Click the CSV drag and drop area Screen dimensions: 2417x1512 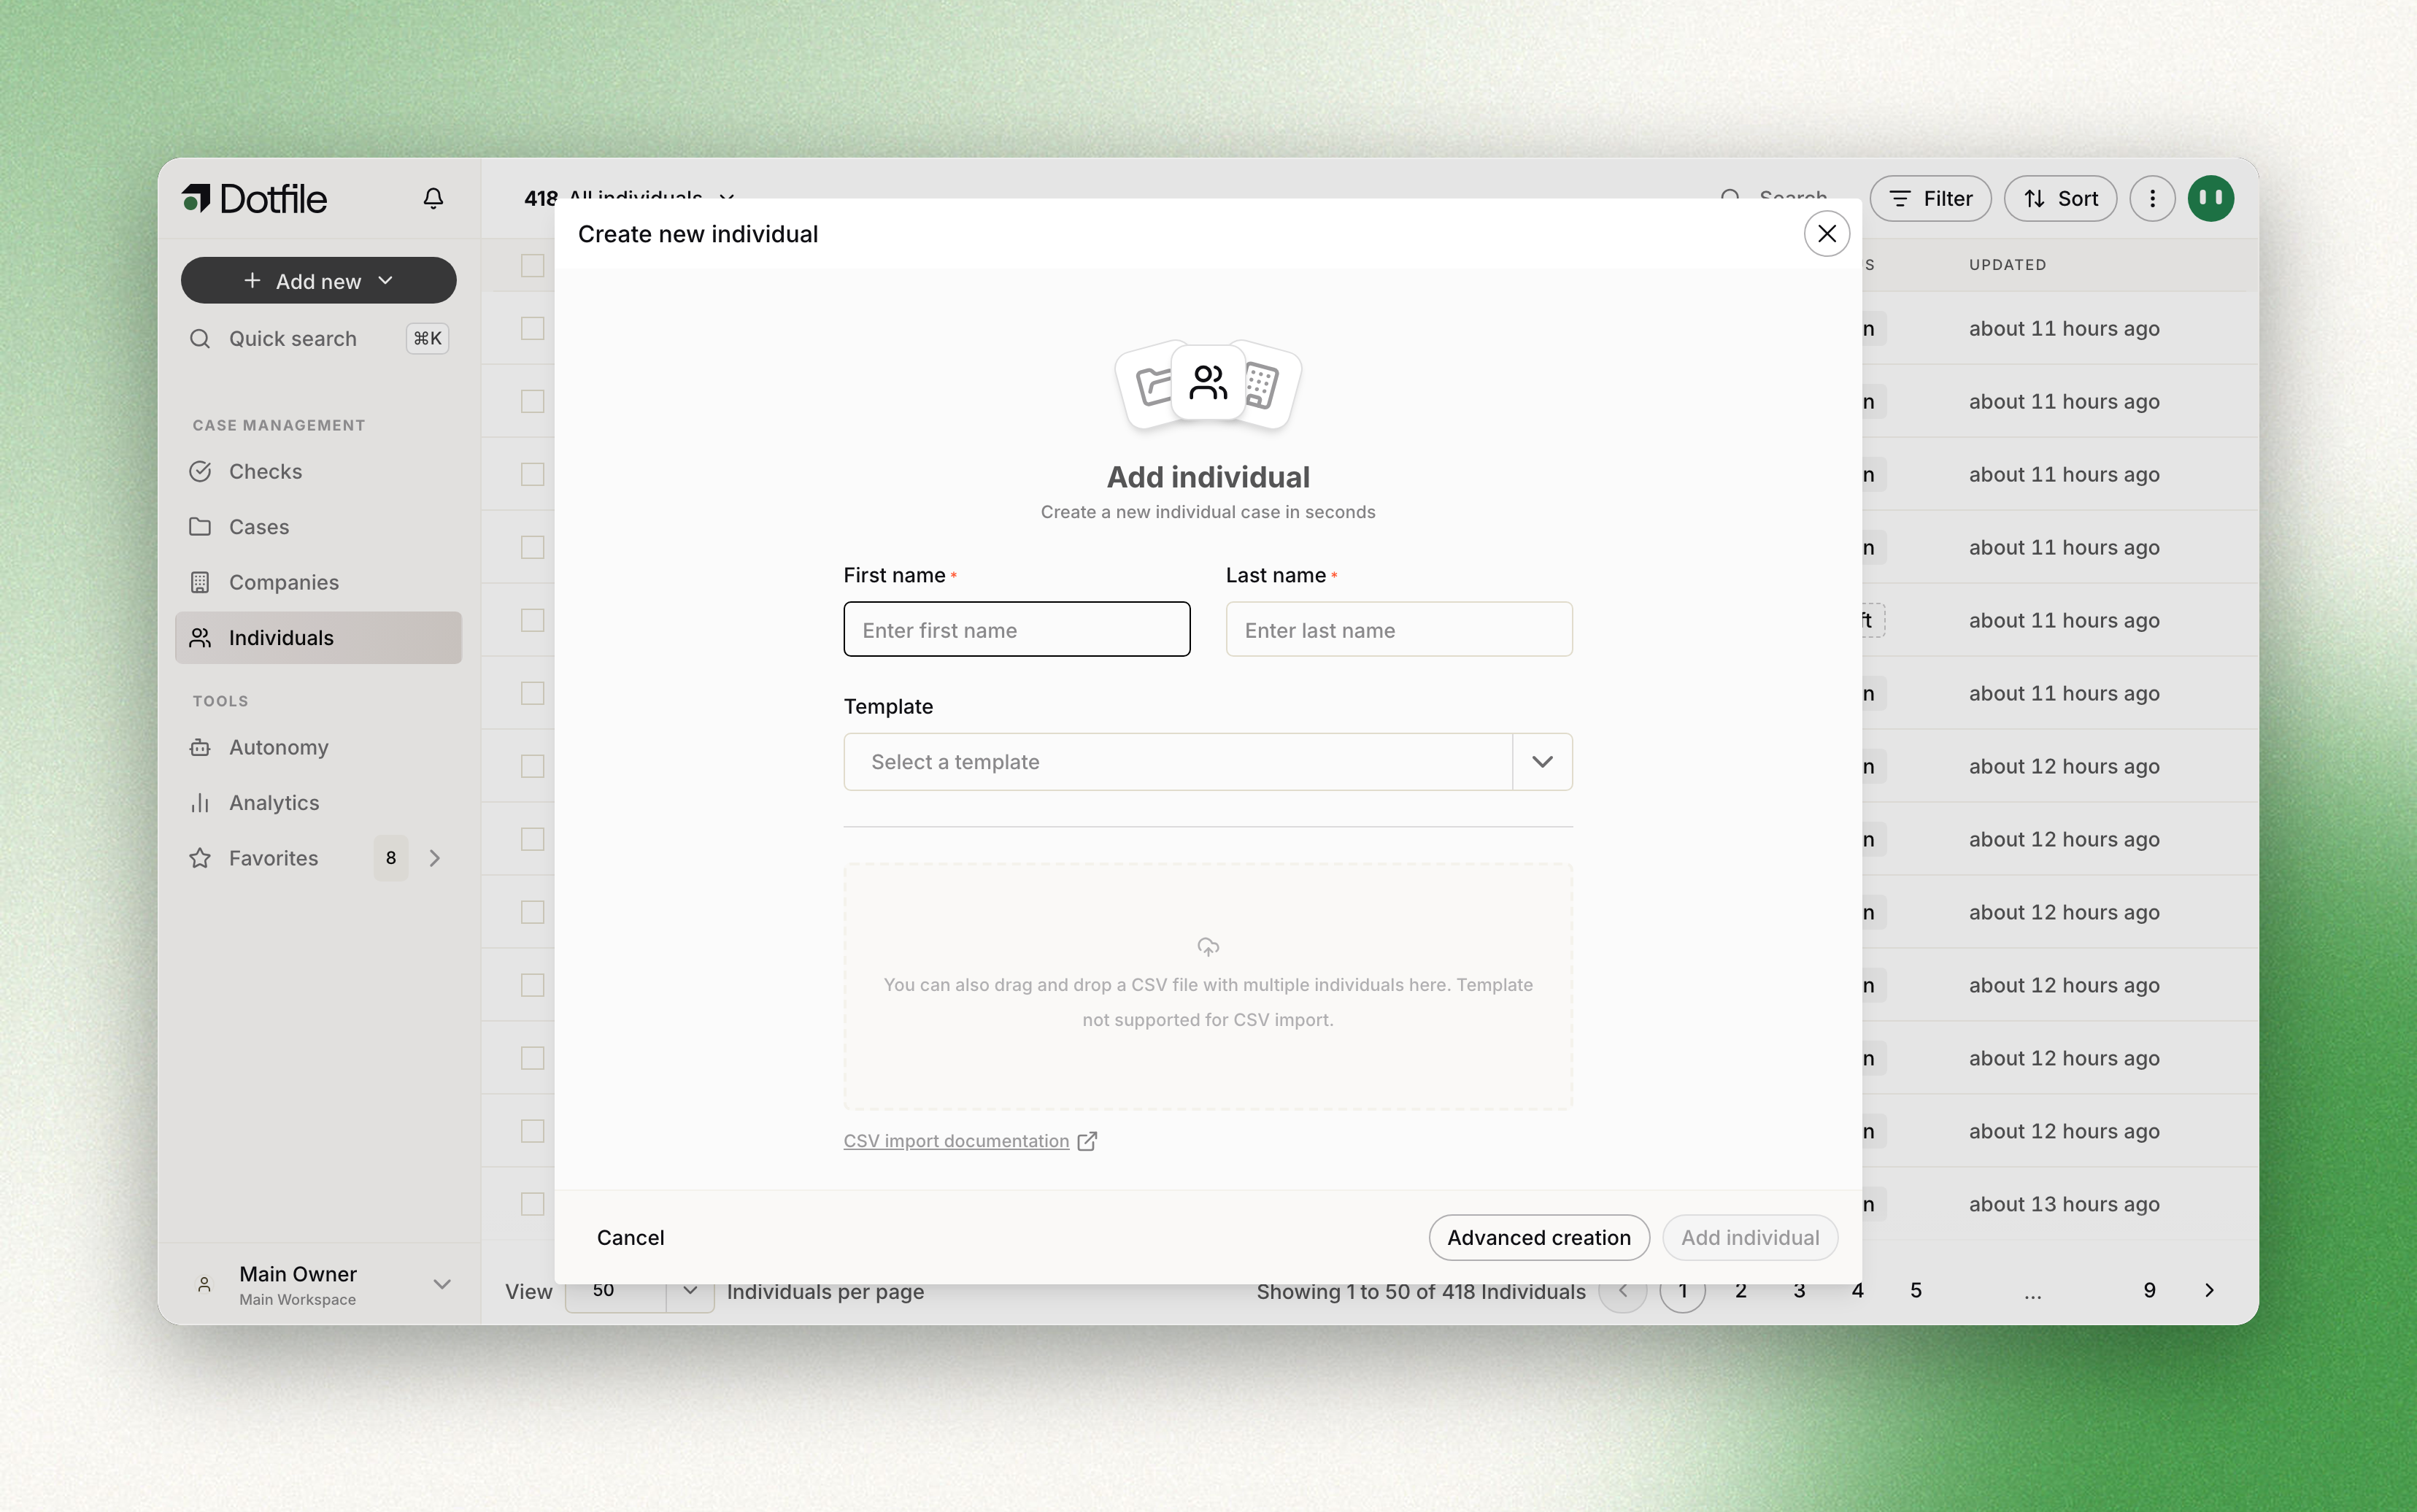1207,986
